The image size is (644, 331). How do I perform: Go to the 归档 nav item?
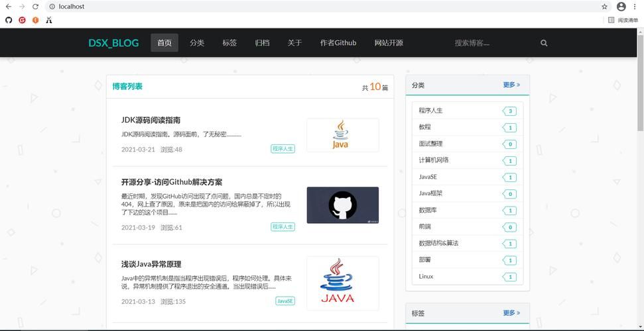pos(262,43)
